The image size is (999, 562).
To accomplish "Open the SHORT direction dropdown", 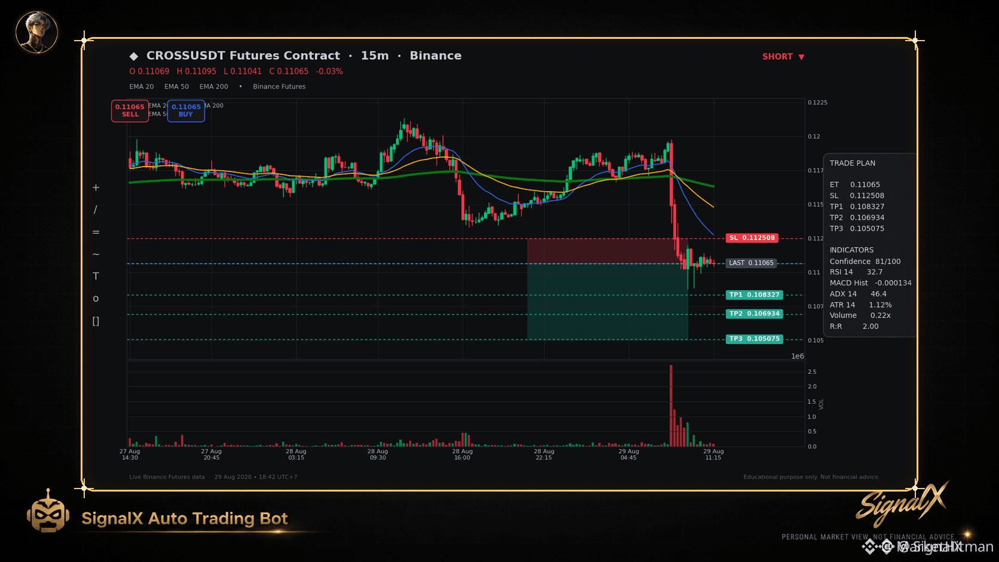I will pyautogui.click(x=783, y=57).
